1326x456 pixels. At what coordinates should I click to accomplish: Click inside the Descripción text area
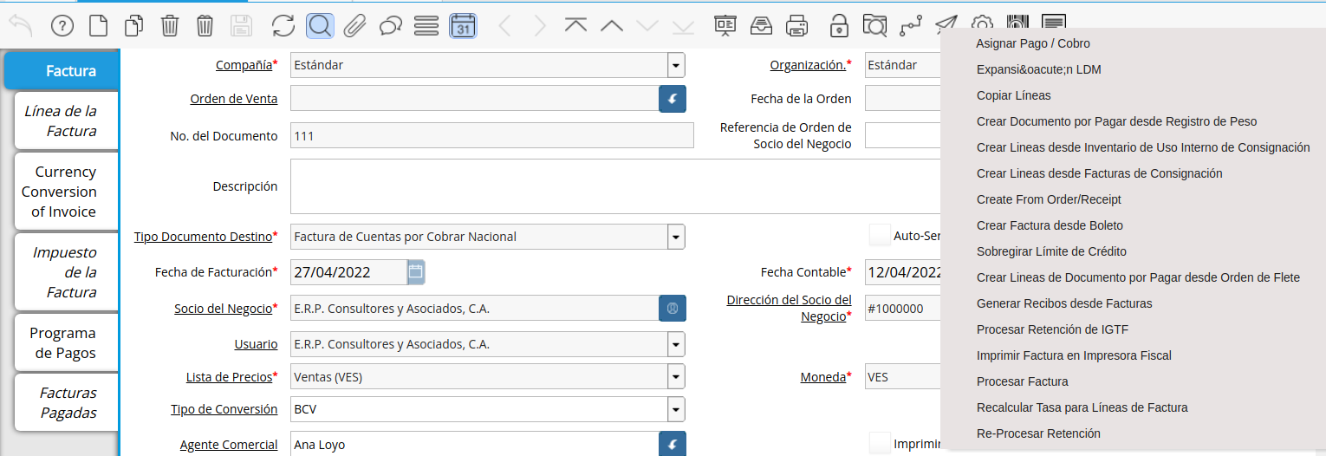point(607,186)
